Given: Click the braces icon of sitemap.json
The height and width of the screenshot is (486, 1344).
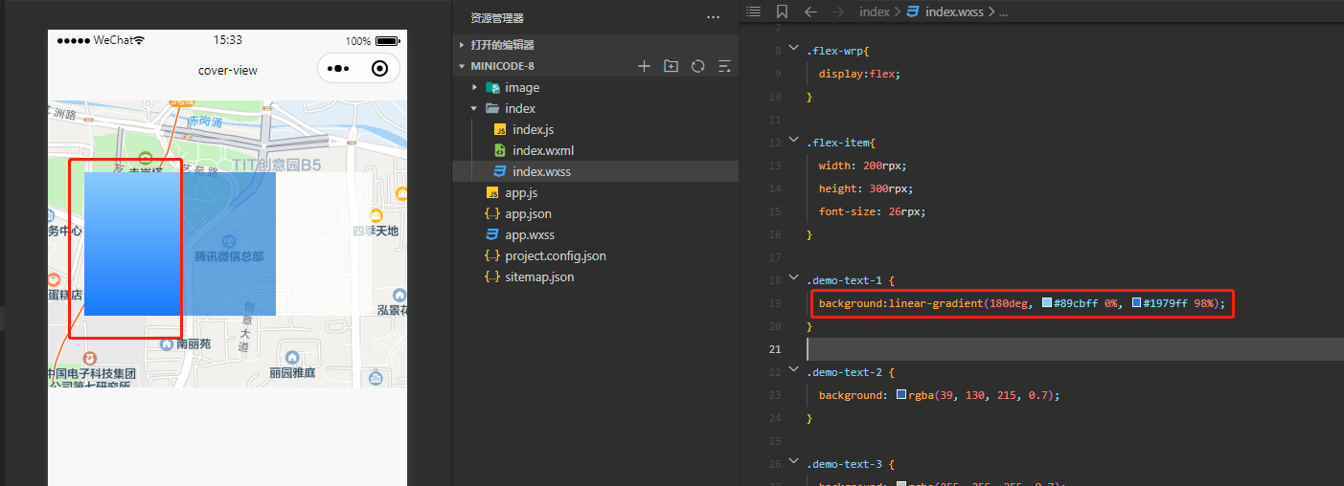Looking at the screenshot, I should pyautogui.click(x=492, y=276).
